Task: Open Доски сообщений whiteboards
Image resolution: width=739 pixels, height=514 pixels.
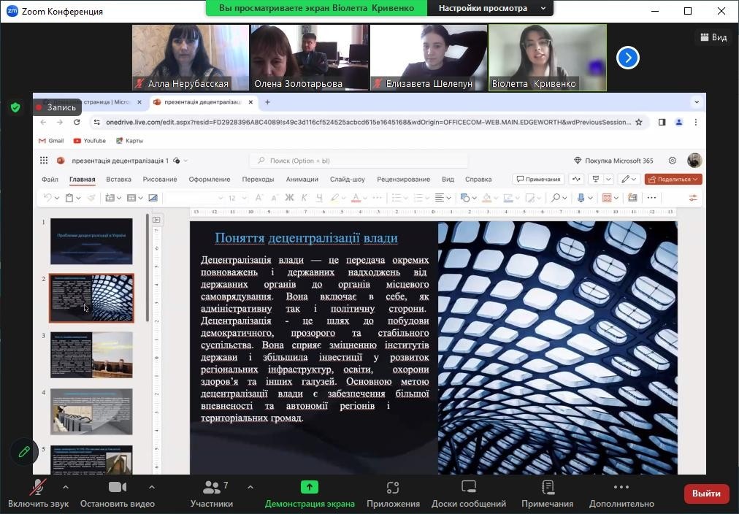Action: coord(468,494)
